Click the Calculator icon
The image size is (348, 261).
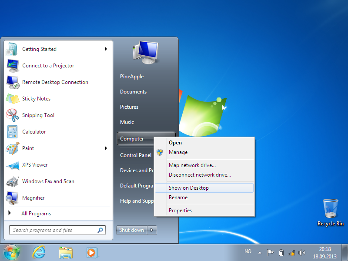pyautogui.click(x=12, y=132)
